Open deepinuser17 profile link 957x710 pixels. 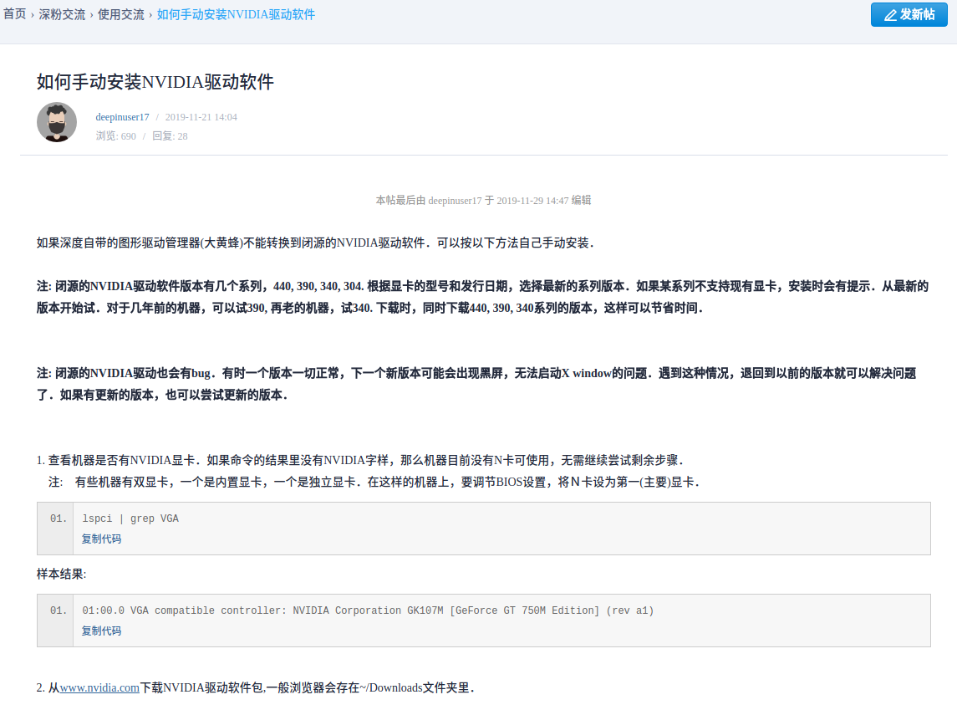[x=122, y=117]
